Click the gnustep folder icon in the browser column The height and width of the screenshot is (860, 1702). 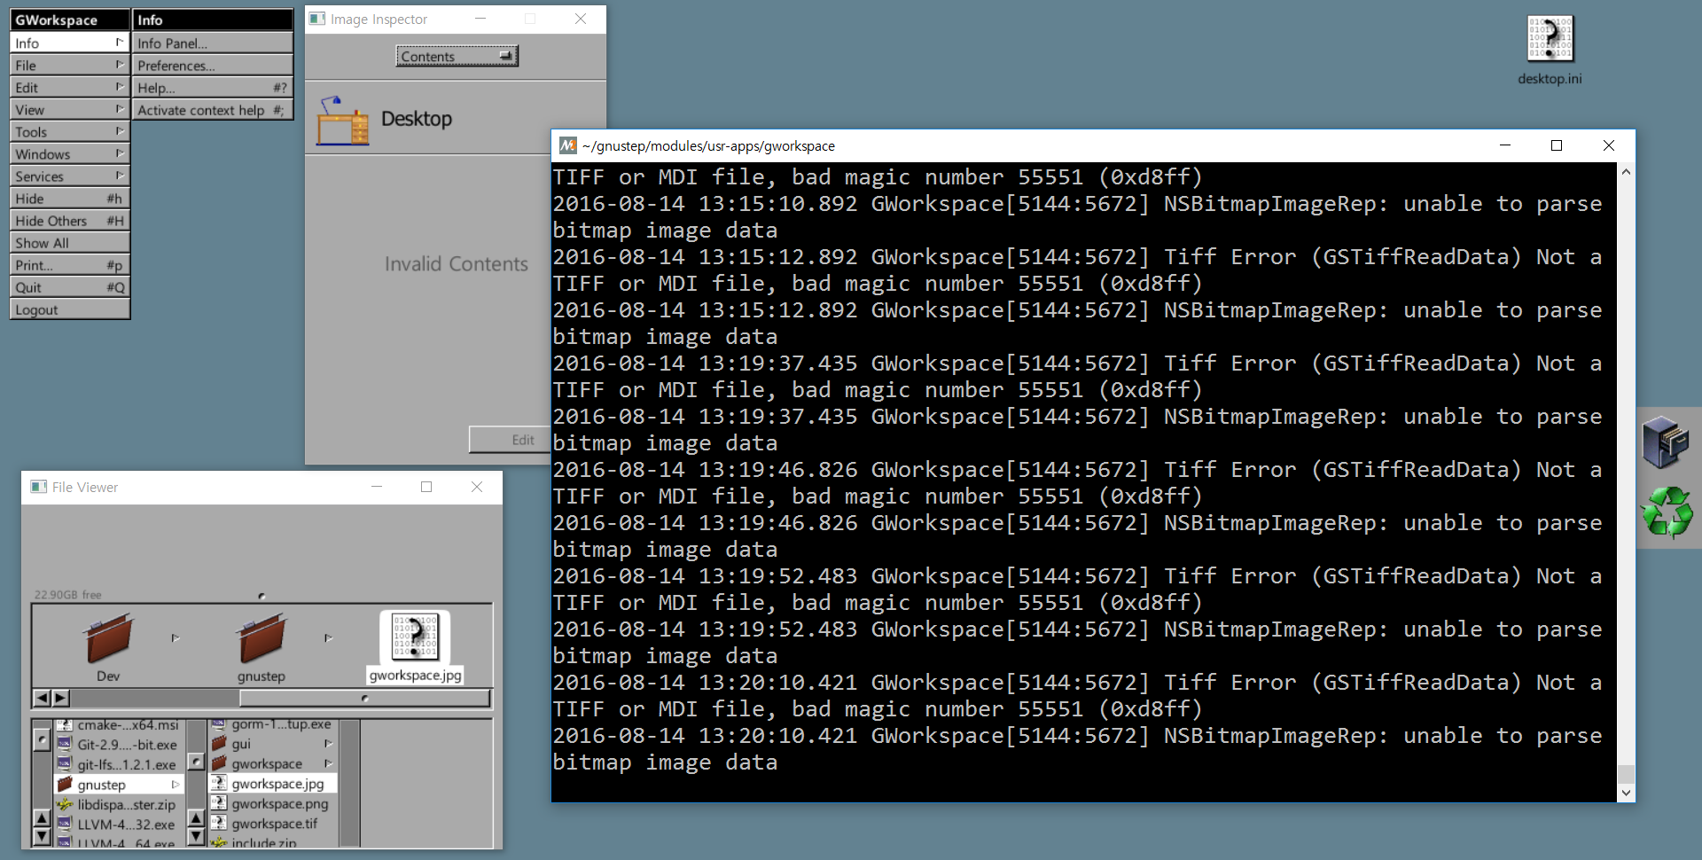click(x=65, y=784)
